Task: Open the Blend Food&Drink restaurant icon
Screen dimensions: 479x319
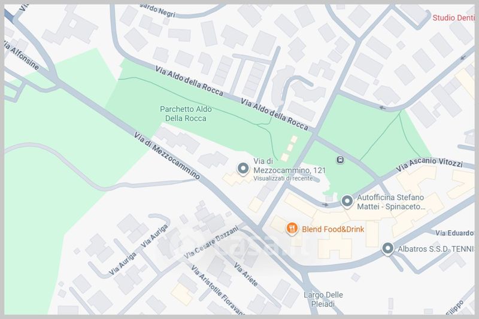Action: [x=292, y=229]
